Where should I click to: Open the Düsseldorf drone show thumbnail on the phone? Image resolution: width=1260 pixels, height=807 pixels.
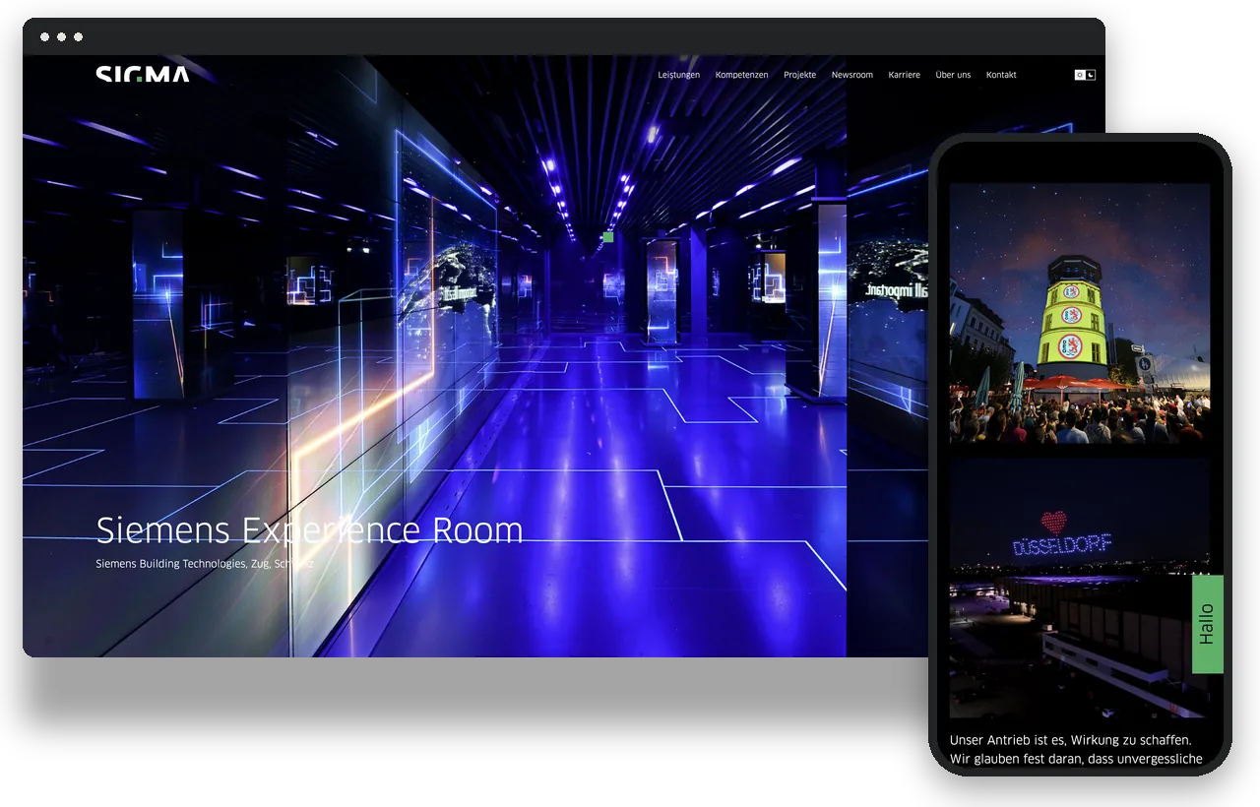coord(1080,588)
